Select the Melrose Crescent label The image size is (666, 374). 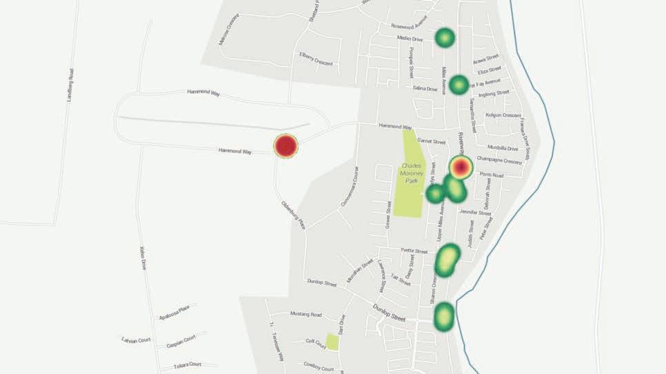pos(229,30)
